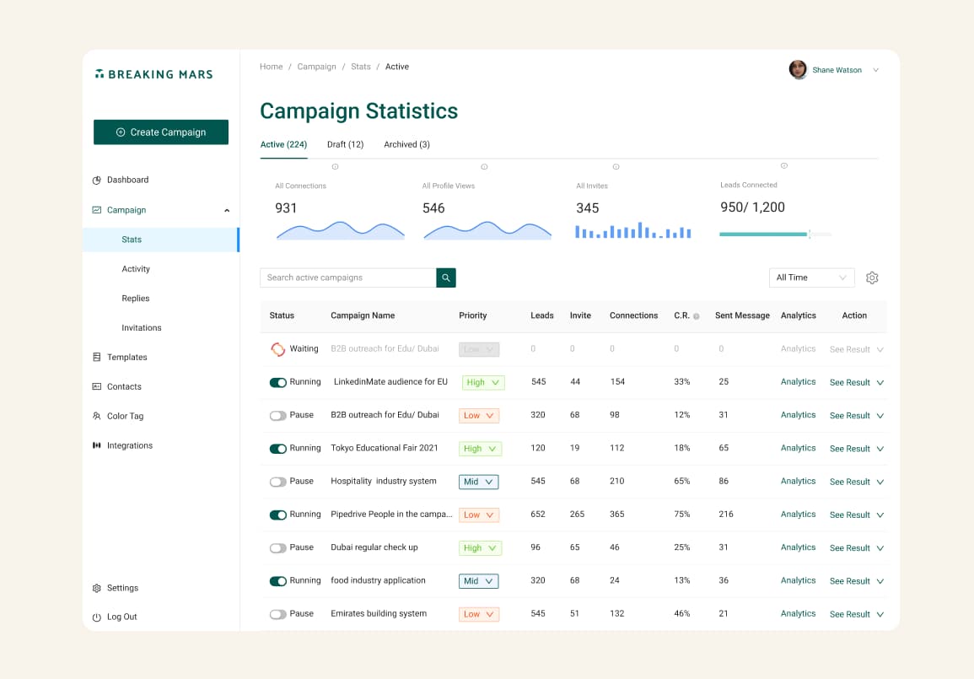Click the Dashboard pie chart icon
This screenshot has height=679, width=974.
click(x=97, y=180)
